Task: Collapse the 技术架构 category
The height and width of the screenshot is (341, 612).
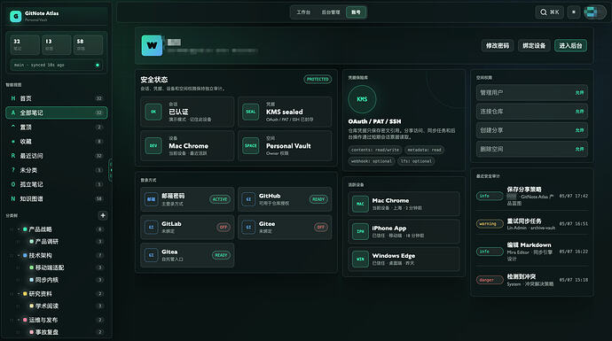Action: (x=19, y=255)
